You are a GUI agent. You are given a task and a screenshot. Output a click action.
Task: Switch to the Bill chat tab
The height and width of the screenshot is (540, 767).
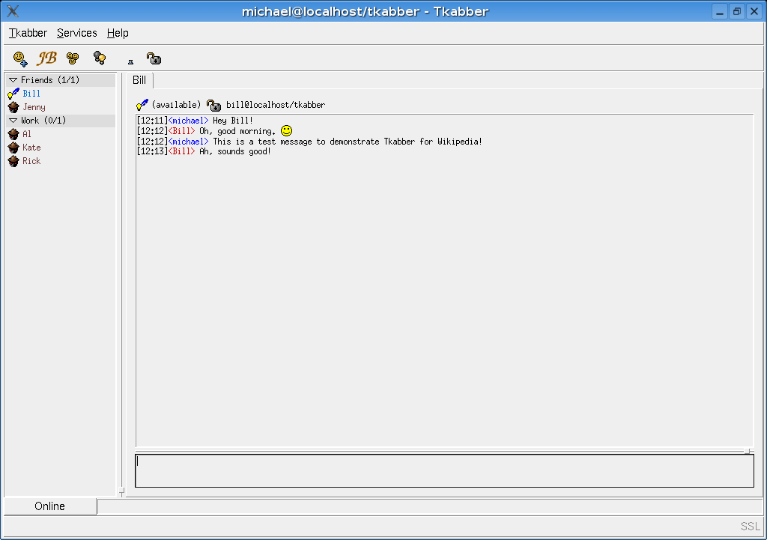139,80
